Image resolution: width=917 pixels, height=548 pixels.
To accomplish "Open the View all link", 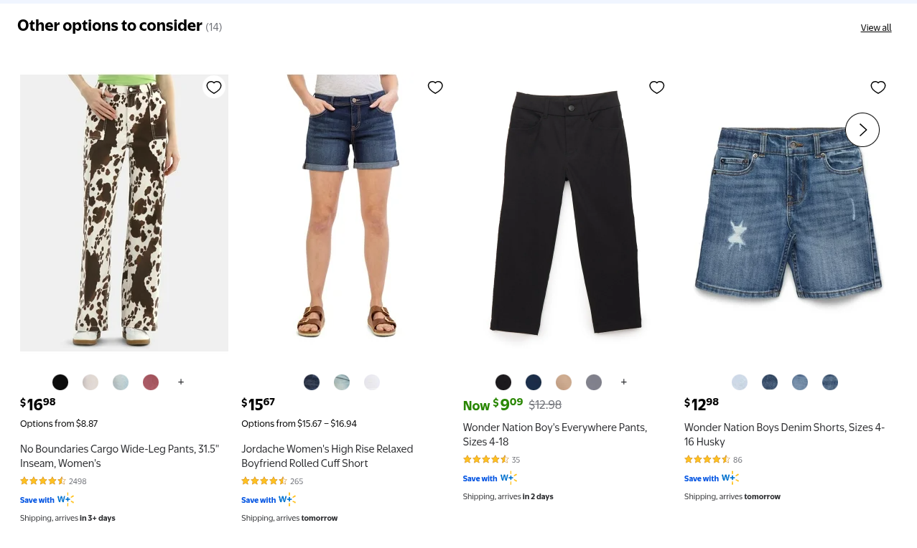I will pyautogui.click(x=875, y=27).
